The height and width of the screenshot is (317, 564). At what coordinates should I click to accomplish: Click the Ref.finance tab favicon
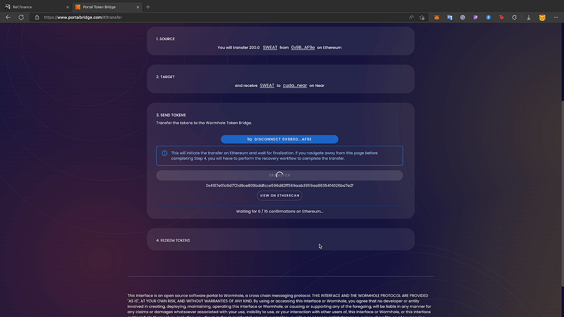8,7
